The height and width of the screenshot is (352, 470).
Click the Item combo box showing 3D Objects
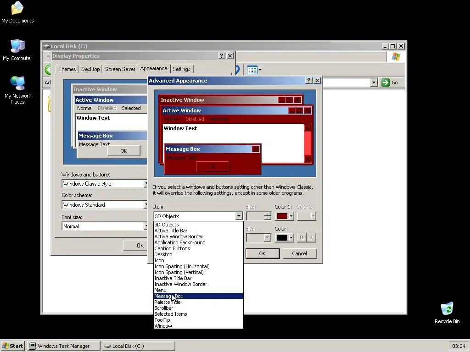198,216
